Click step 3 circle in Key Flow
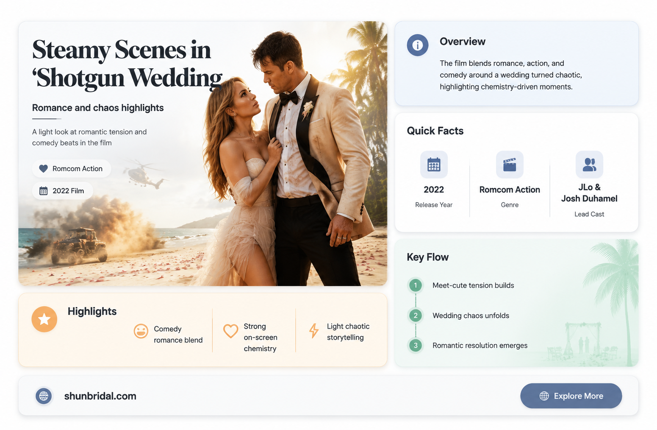657x430 pixels. click(416, 346)
